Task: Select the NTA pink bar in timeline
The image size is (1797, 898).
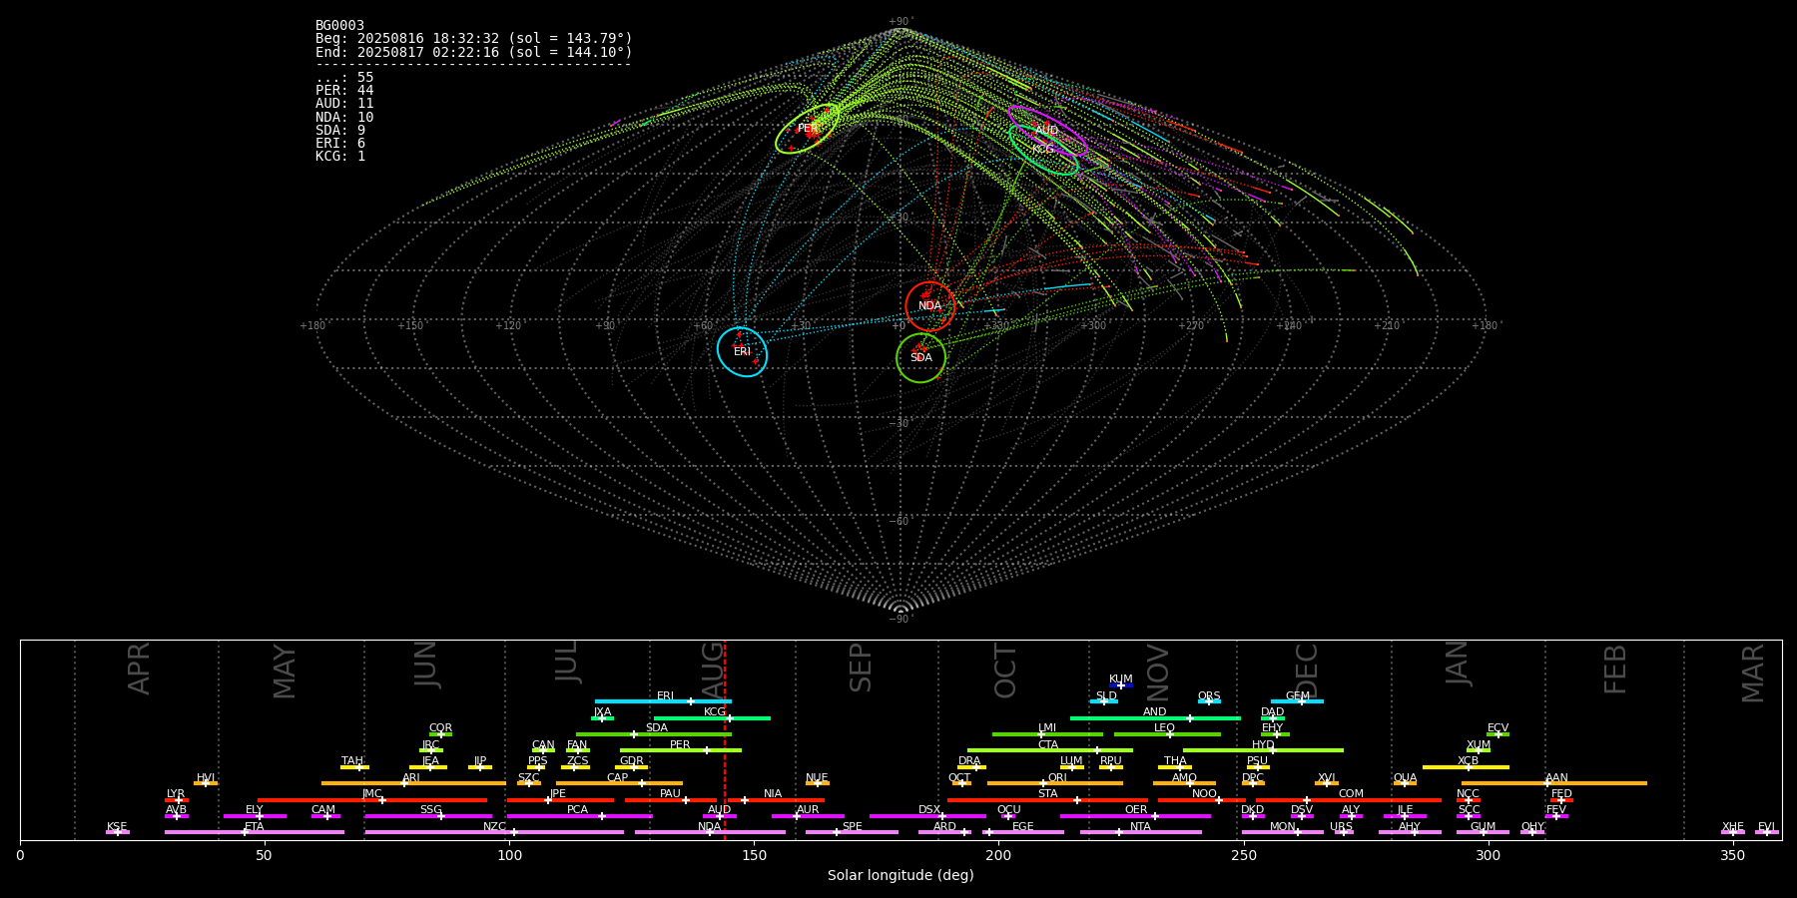Action: tap(1140, 832)
